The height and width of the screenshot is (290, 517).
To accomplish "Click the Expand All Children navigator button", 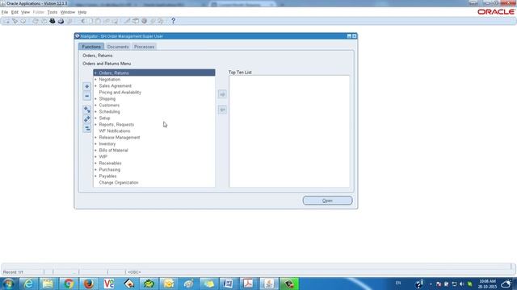I will 86,110.
